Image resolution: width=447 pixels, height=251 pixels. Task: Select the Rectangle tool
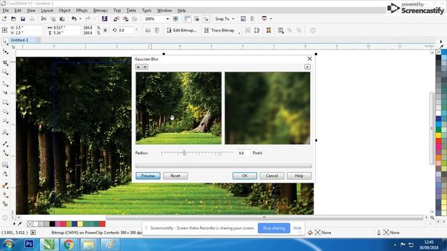pyautogui.click(x=5, y=102)
